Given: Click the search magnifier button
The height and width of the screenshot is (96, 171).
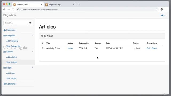Looking at the screenshot, I should 30,23.
